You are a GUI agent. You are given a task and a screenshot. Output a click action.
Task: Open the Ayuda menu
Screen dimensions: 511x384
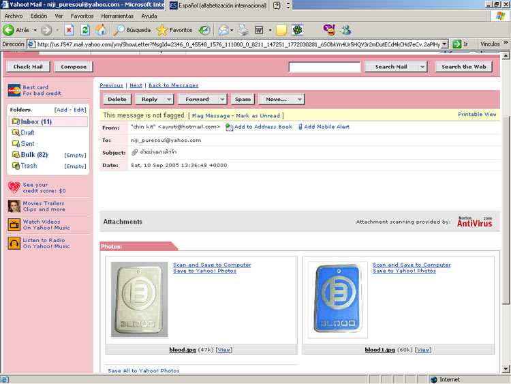[149, 16]
